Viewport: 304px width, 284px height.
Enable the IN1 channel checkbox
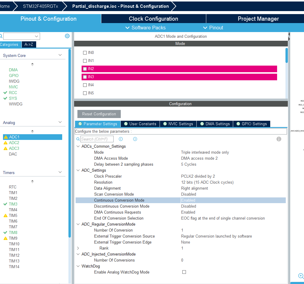coord(85,61)
